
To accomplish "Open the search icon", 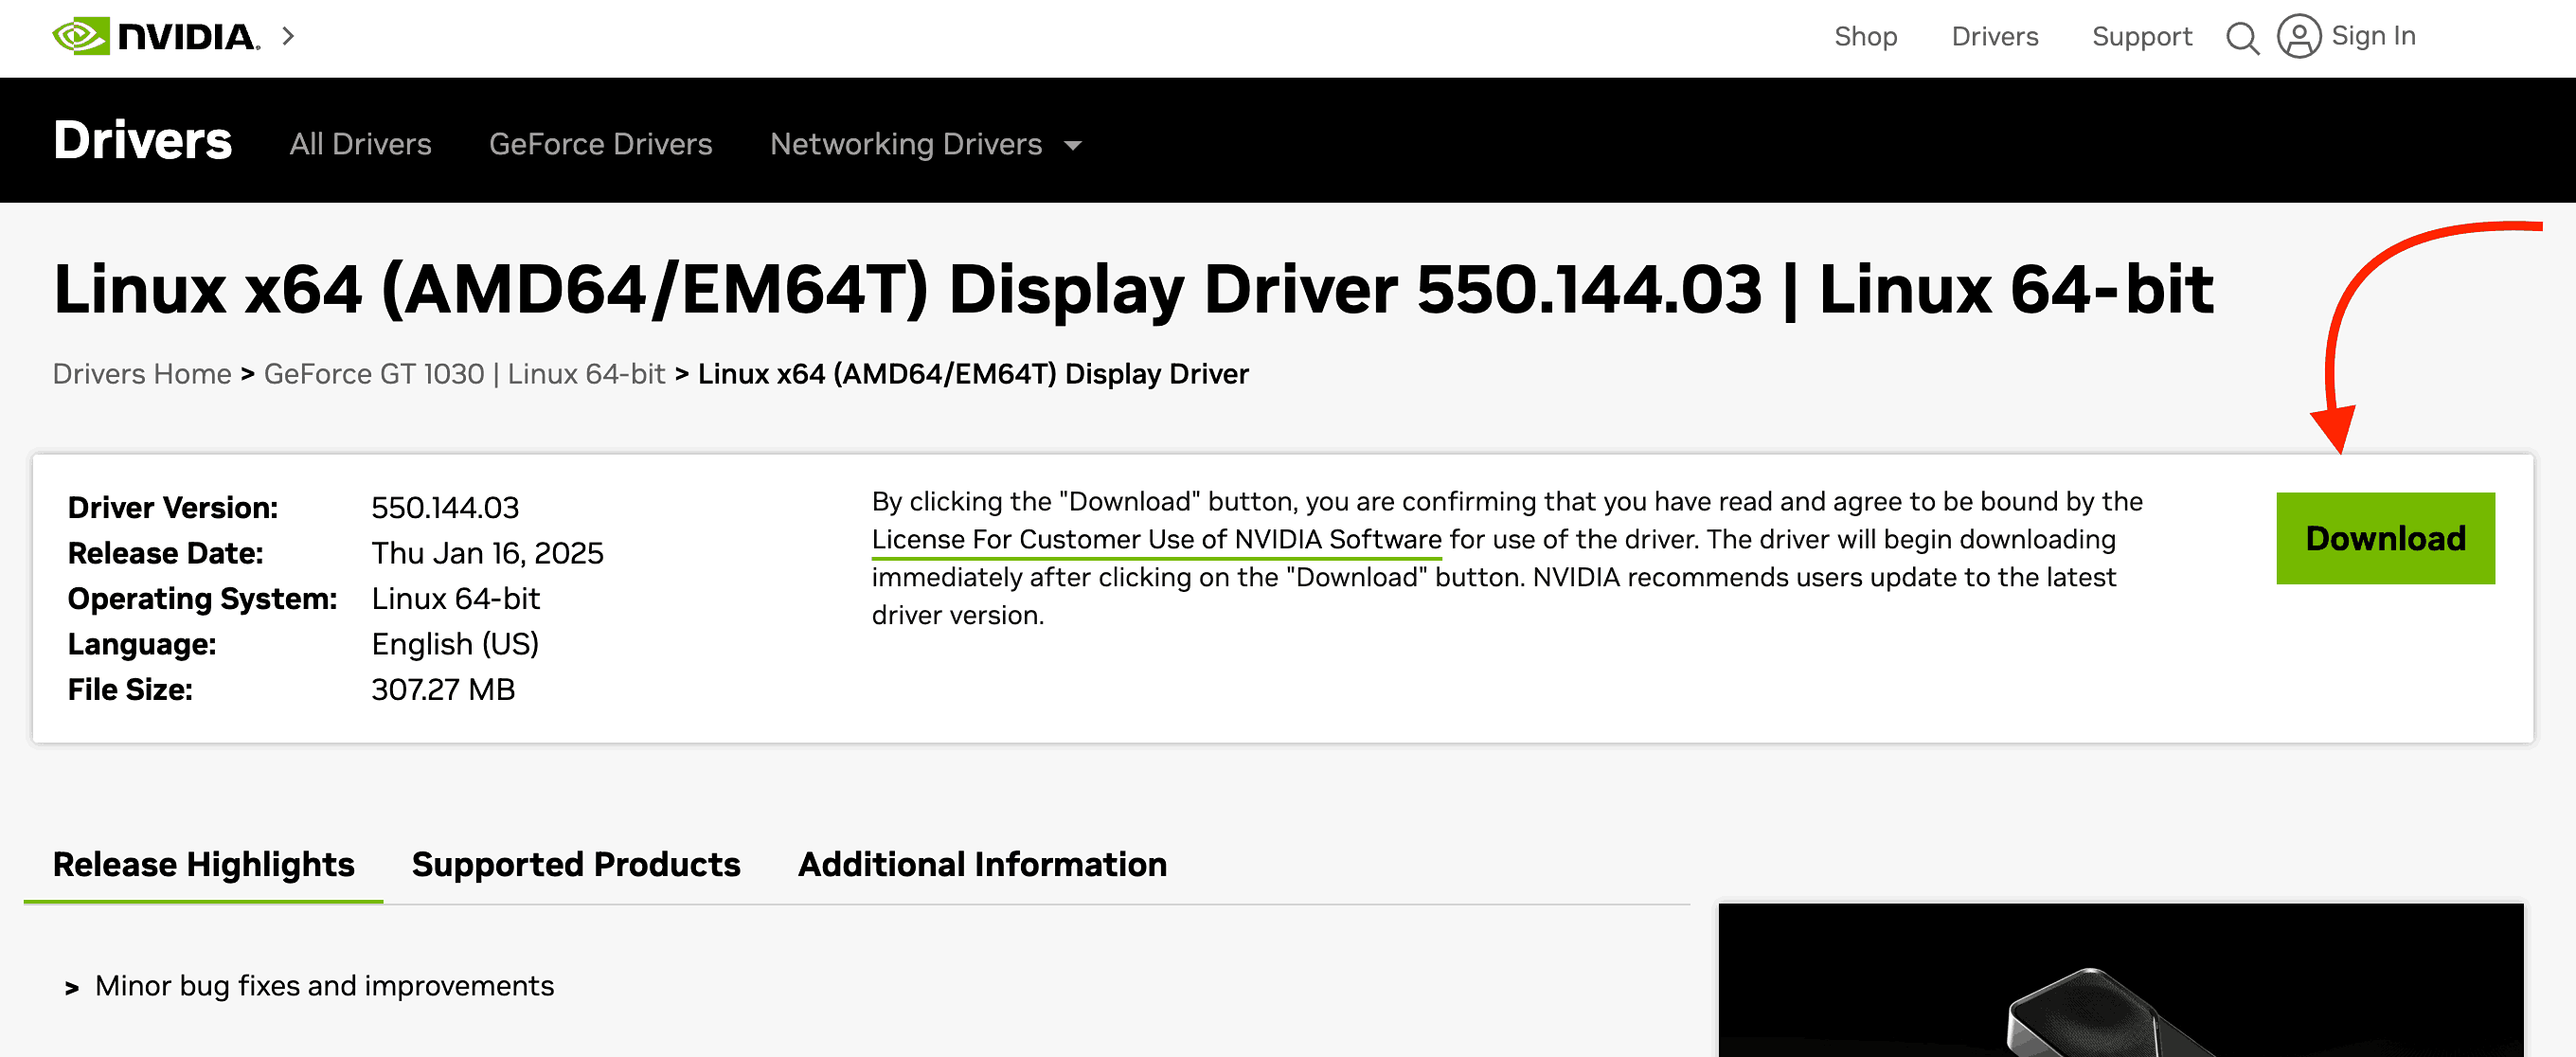I will click(x=2243, y=38).
